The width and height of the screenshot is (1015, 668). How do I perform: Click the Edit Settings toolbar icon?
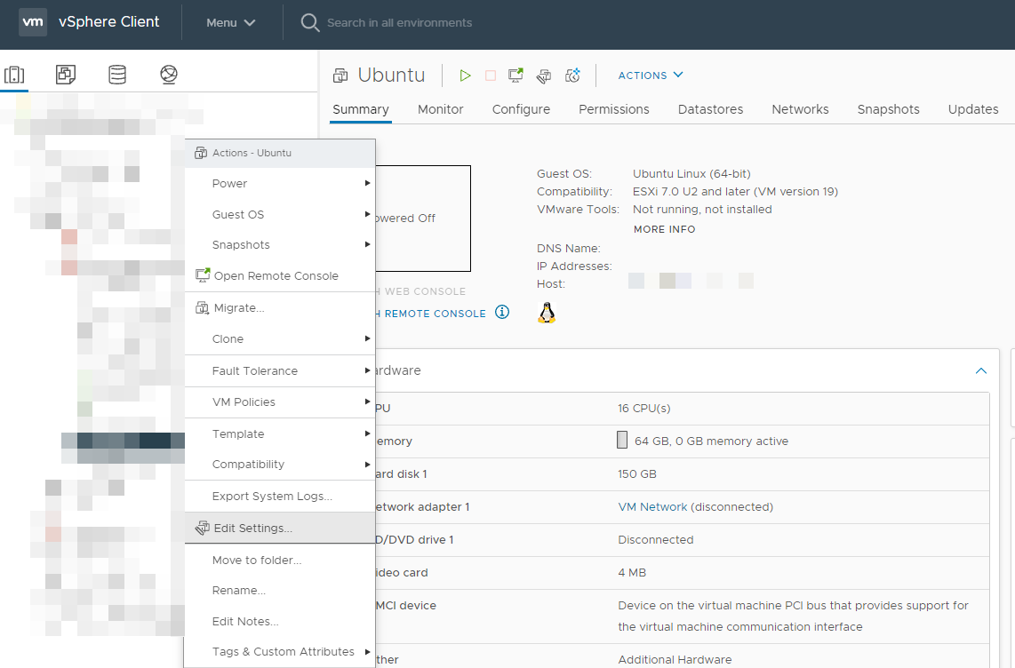(544, 76)
